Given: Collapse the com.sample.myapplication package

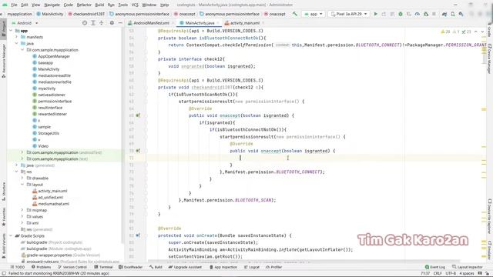Looking at the screenshot, I should 22,50.
